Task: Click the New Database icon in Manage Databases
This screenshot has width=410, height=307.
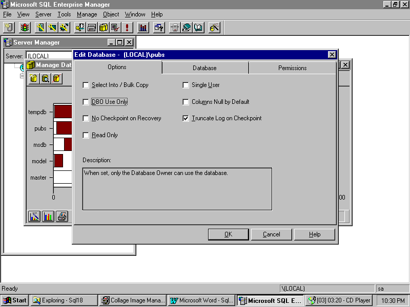Action: [34, 78]
